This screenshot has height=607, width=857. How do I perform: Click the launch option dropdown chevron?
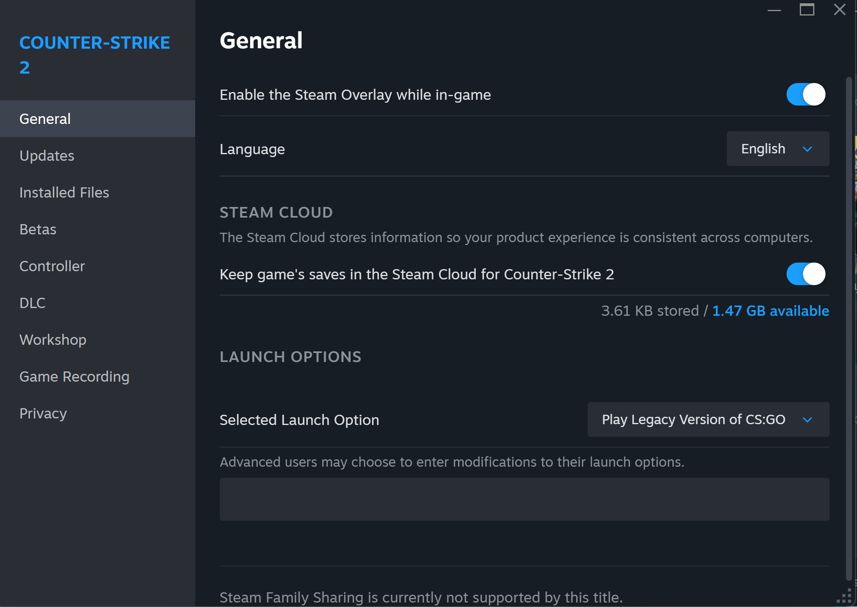point(807,420)
